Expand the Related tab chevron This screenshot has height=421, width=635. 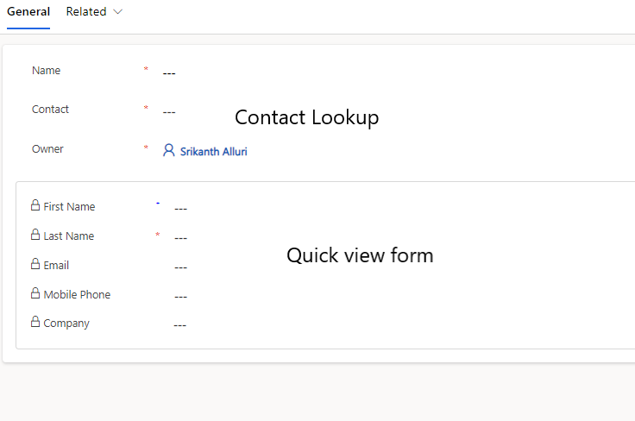(x=118, y=12)
